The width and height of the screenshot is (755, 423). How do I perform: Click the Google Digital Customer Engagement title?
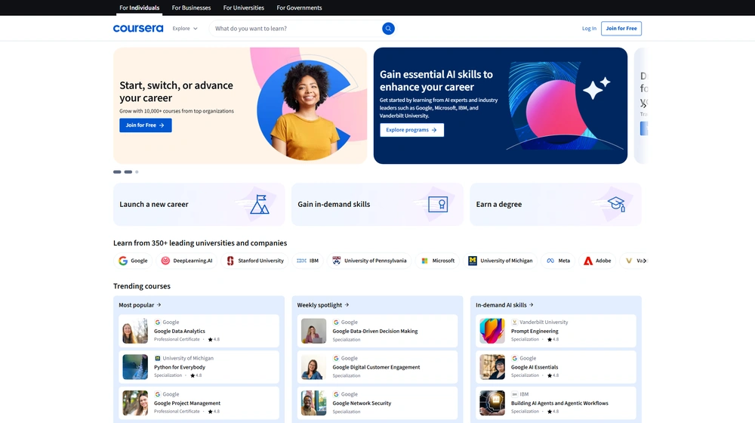376,367
